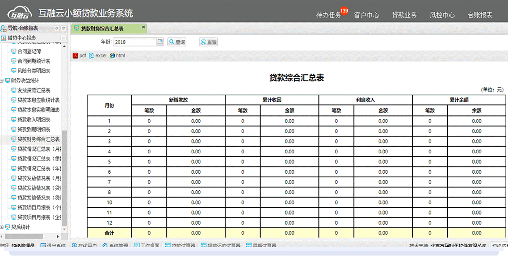This screenshot has height=260, width=508.
Task: Click the icon beside 贷款发放情况表（月
Action: (13, 178)
